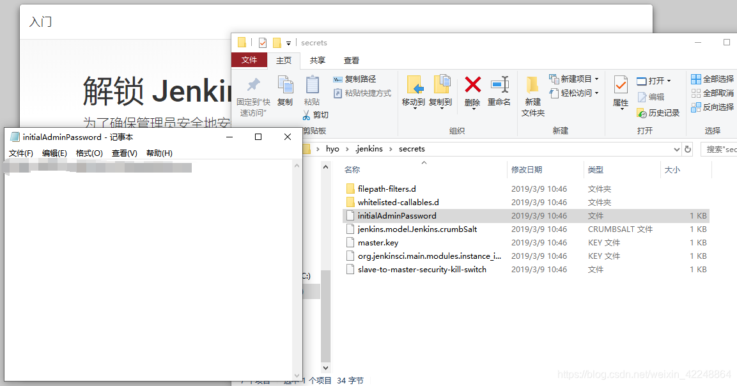
Task: Click the refresh button beside address bar
Action: click(x=688, y=149)
